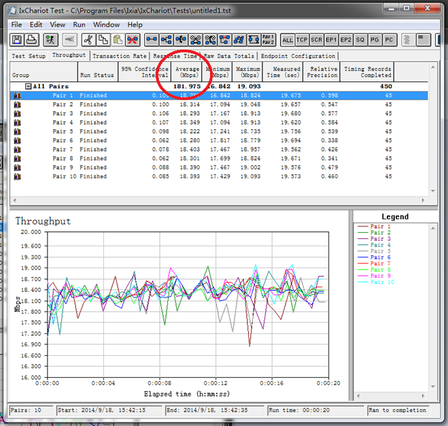Click the Ran to completion status field
This screenshot has height=426, width=448.
tap(398, 410)
